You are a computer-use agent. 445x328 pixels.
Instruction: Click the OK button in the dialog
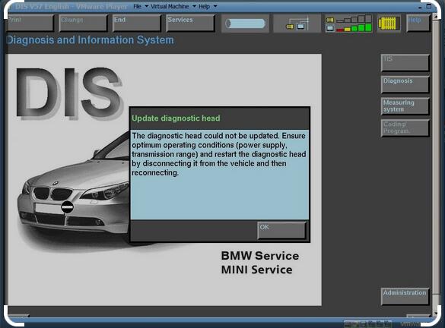pyautogui.click(x=281, y=230)
